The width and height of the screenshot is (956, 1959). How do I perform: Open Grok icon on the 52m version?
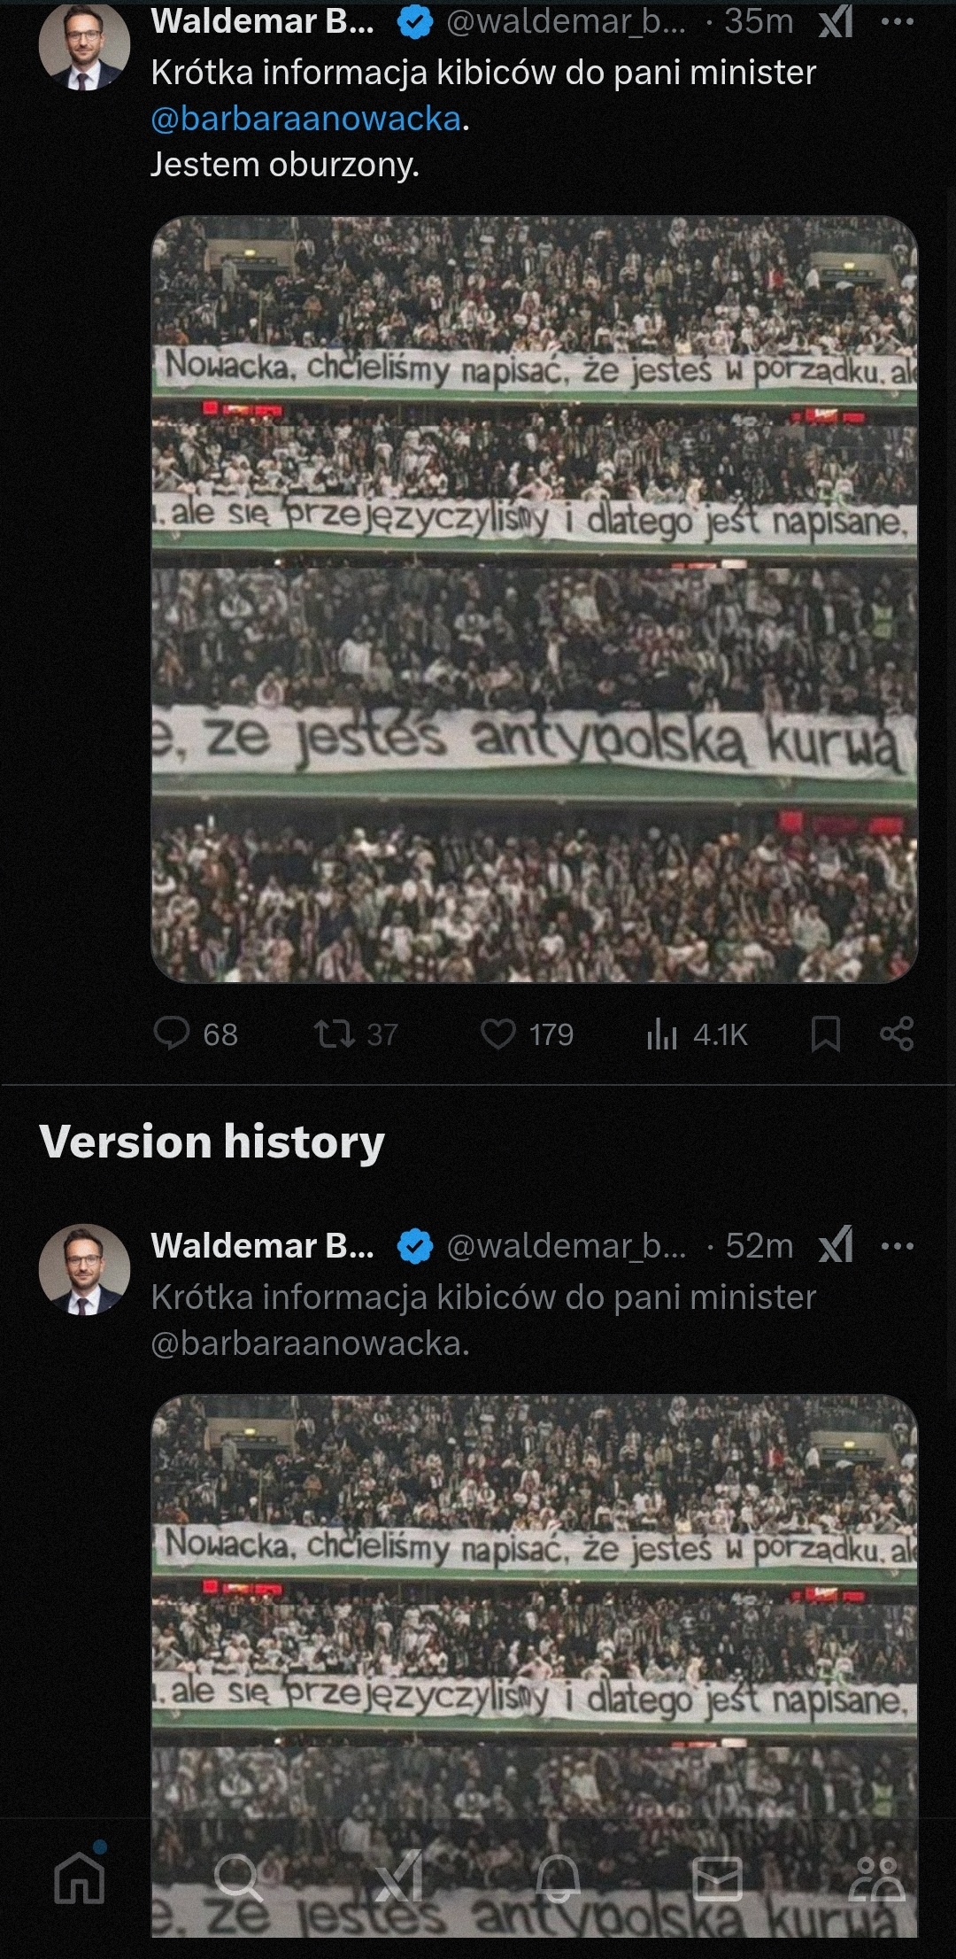click(x=836, y=1245)
